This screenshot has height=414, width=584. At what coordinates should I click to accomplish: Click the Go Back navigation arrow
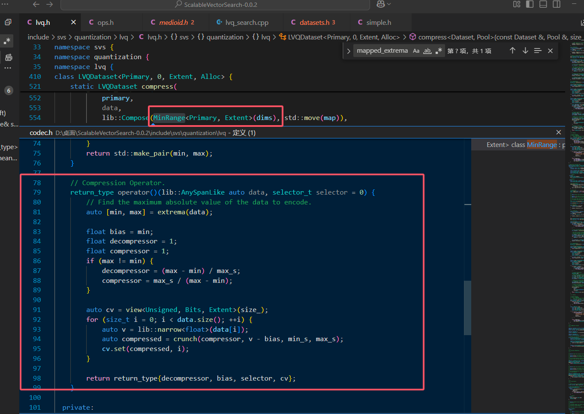[x=36, y=4]
